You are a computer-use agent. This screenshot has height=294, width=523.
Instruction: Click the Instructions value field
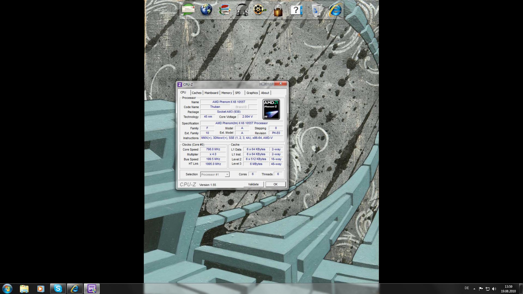click(x=241, y=138)
